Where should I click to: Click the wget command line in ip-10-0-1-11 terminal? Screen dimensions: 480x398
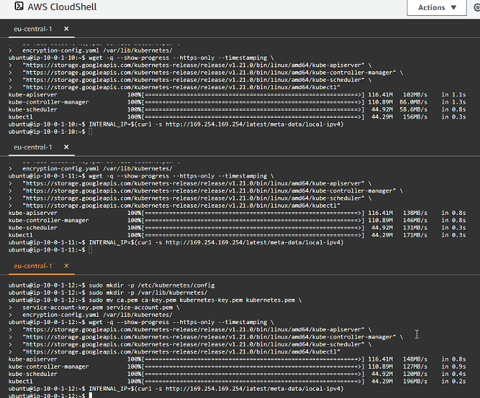[x=181, y=176]
